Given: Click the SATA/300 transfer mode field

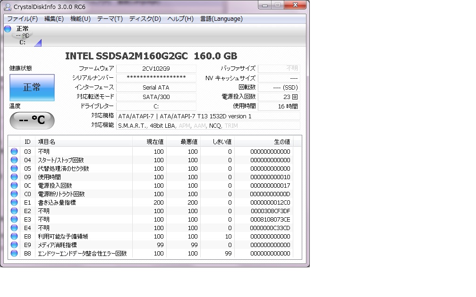Looking at the screenshot, I should coord(156,97).
